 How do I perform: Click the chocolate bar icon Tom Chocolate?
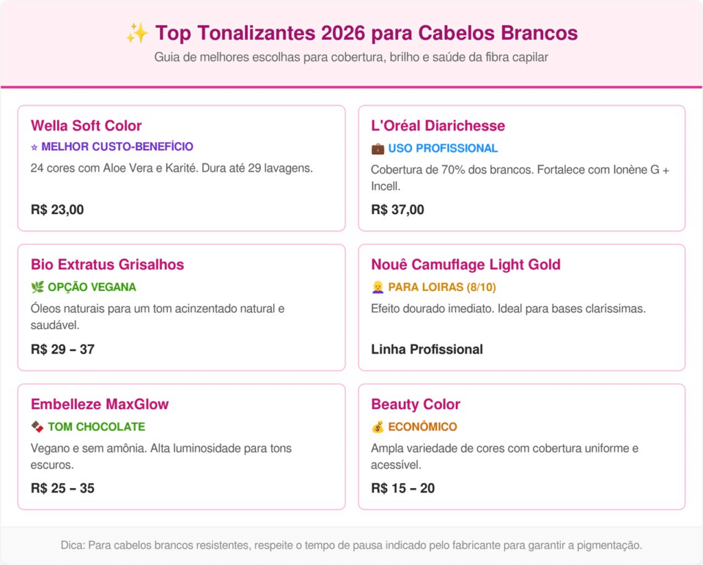click(37, 427)
